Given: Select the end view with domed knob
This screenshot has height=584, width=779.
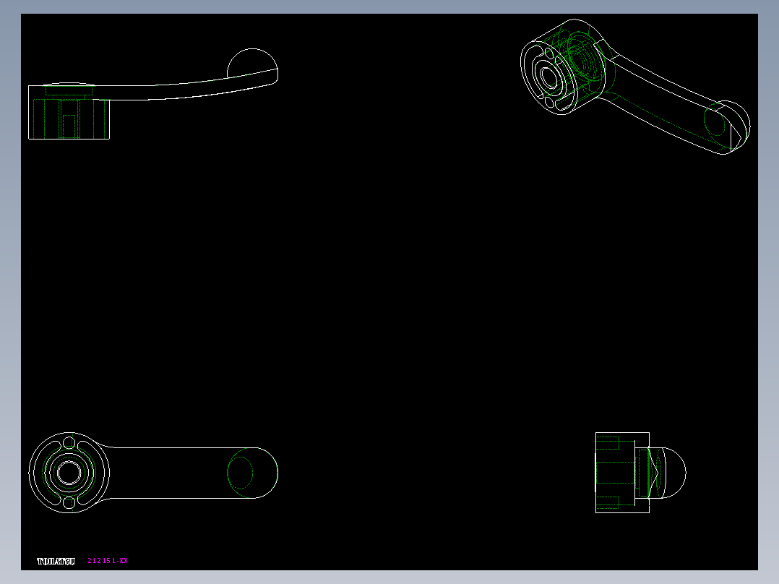Looking at the screenshot, I should pos(640,473).
